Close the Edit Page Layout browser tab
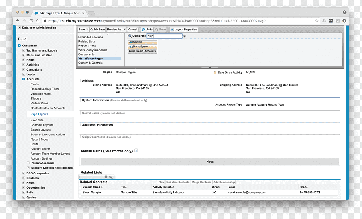This screenshot has width=362, height=219. pyautogui.click(x=83, y=13)
